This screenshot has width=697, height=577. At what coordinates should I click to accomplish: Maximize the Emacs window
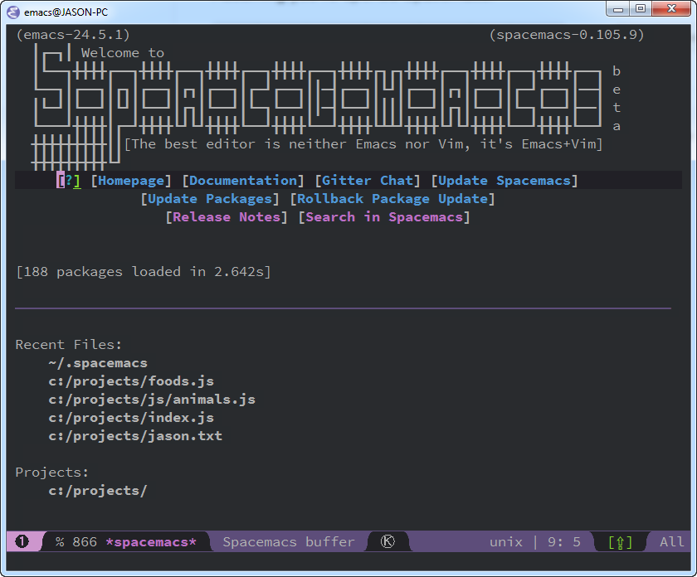(641, 8)
